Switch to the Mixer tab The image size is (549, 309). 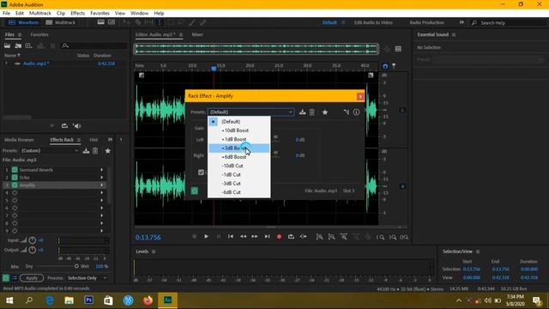(197, 34)
